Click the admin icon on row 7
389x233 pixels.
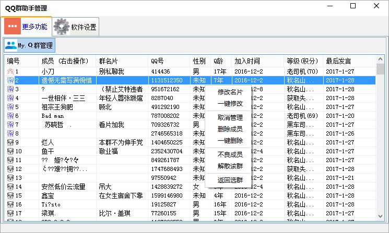10,125
